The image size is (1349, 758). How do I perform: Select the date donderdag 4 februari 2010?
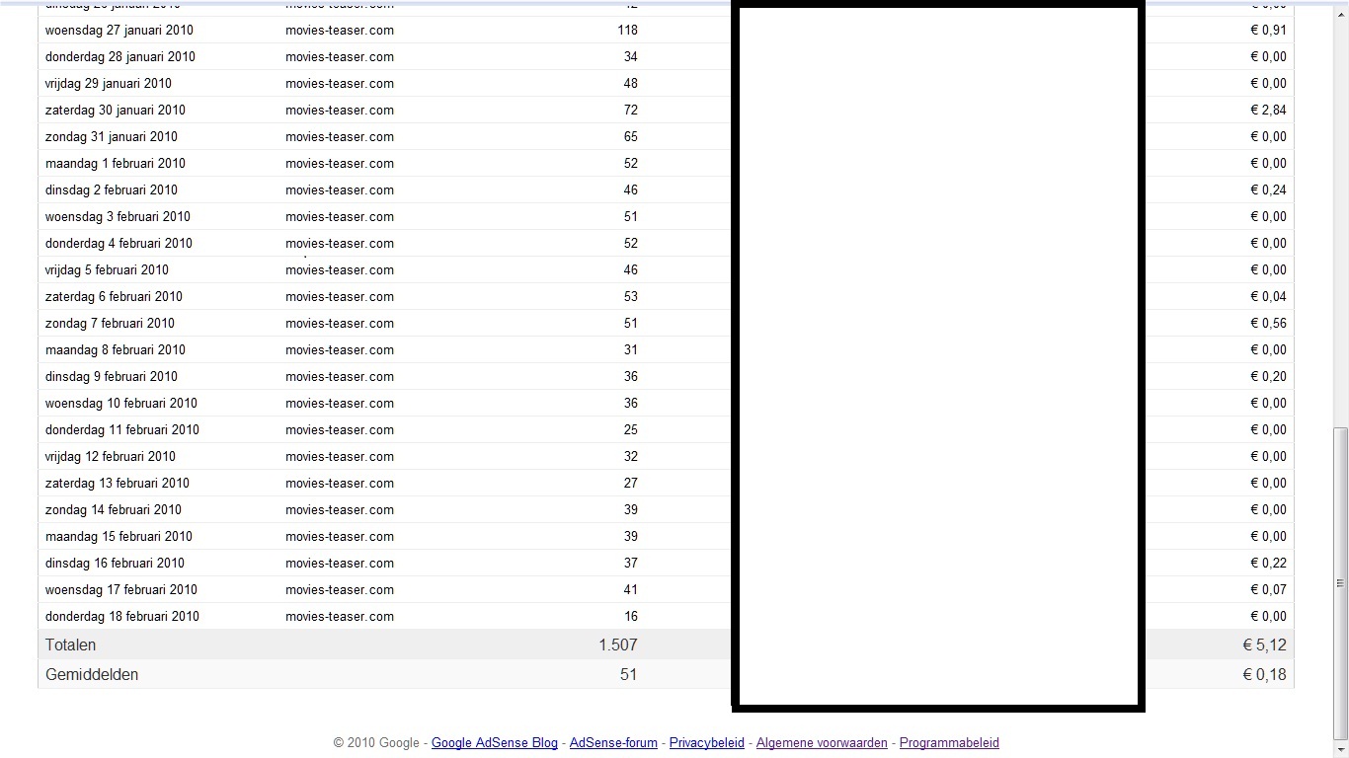[119, 243]
